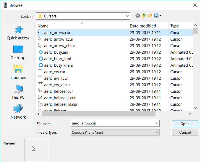Click the aero_arrow_l.cur cursor icon
The image size is (201, 163).
40,39
